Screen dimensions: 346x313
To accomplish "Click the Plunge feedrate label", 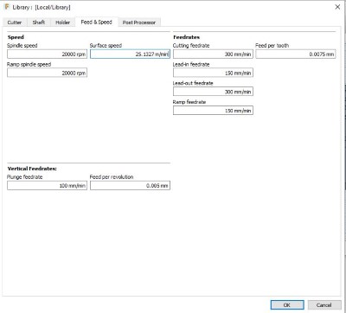I will (25, 177).
